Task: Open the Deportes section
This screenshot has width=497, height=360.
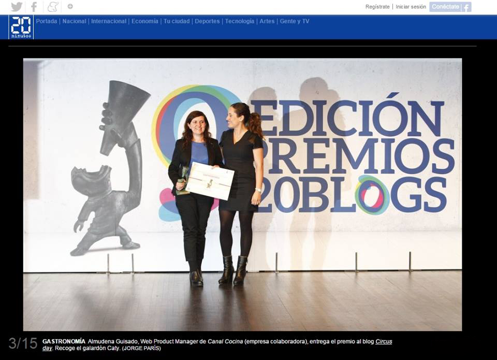Action: click(207, 21)
